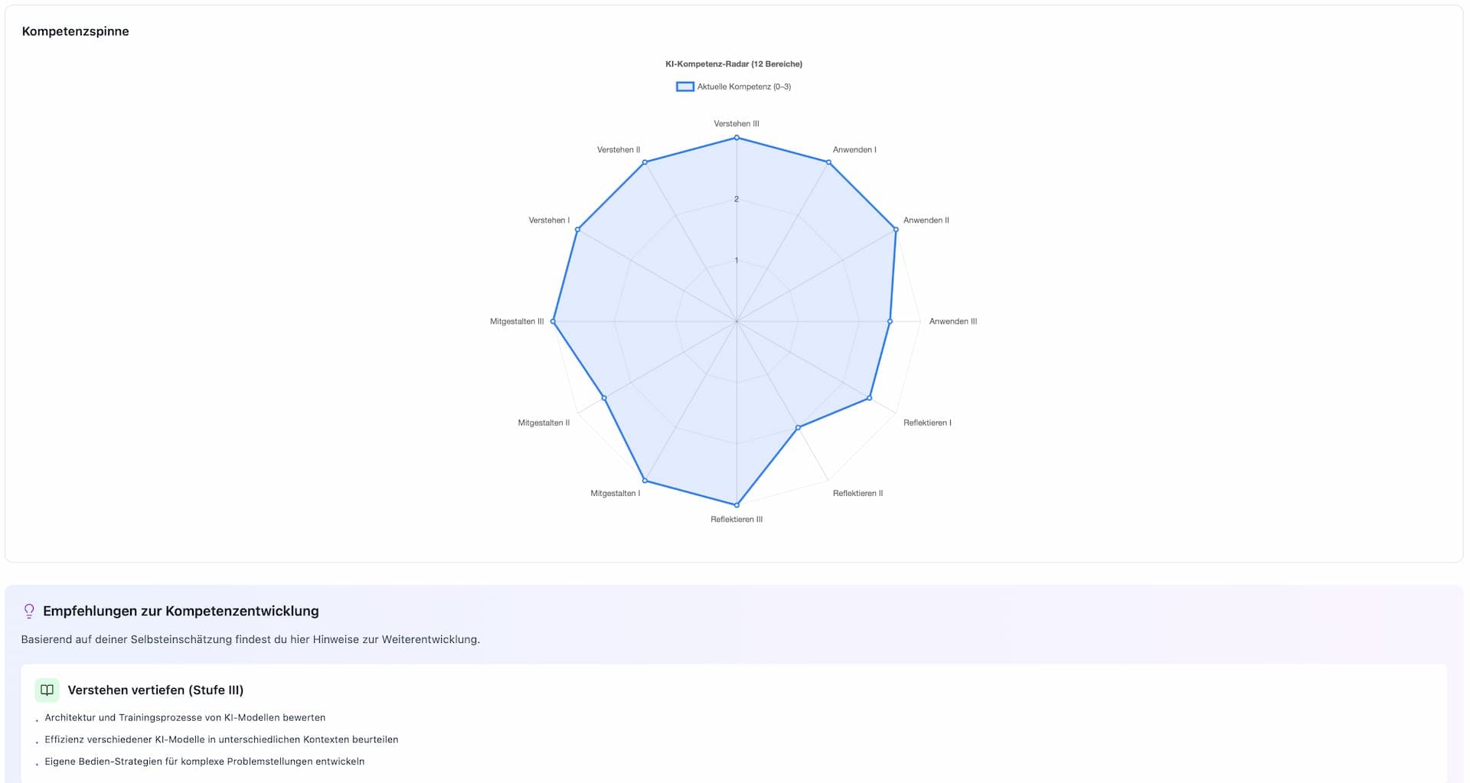The image size is (1470, 783).
Task: Select the Verstehen II data point
Action: [645, 162]
